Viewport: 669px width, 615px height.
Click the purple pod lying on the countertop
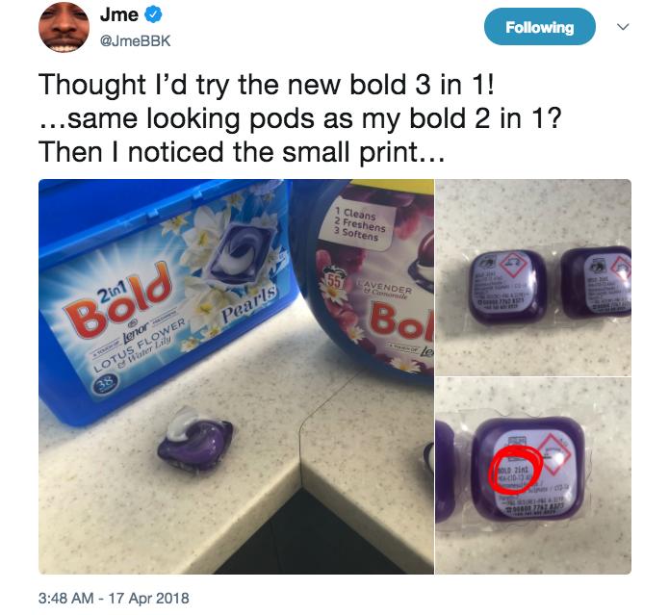point(195,439)
